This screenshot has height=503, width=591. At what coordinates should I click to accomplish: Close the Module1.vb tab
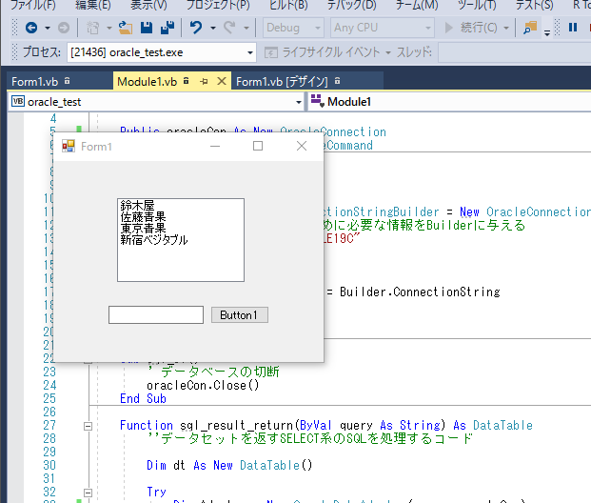222,82
